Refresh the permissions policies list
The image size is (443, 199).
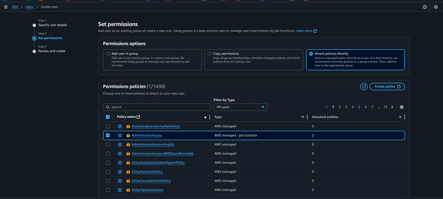click(x=364, y=87)
